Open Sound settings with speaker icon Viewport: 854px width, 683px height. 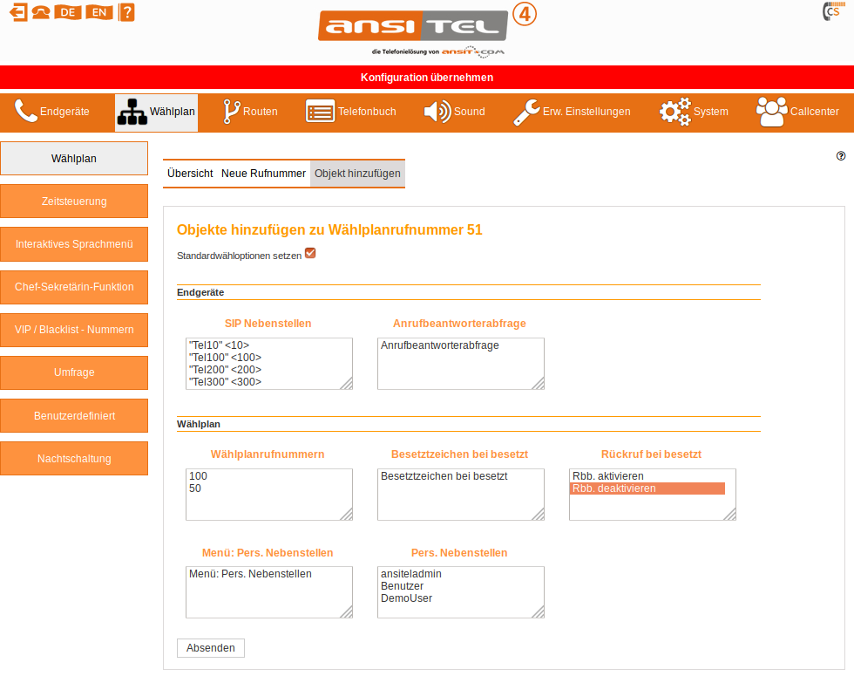tap(454, 112)
